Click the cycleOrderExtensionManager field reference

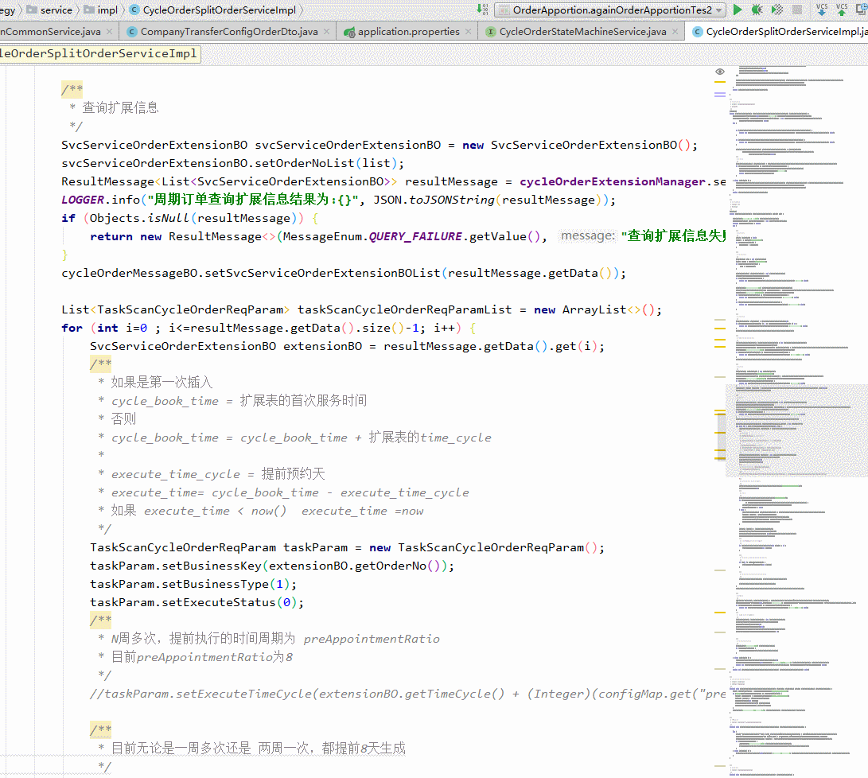tap(613, 181)
